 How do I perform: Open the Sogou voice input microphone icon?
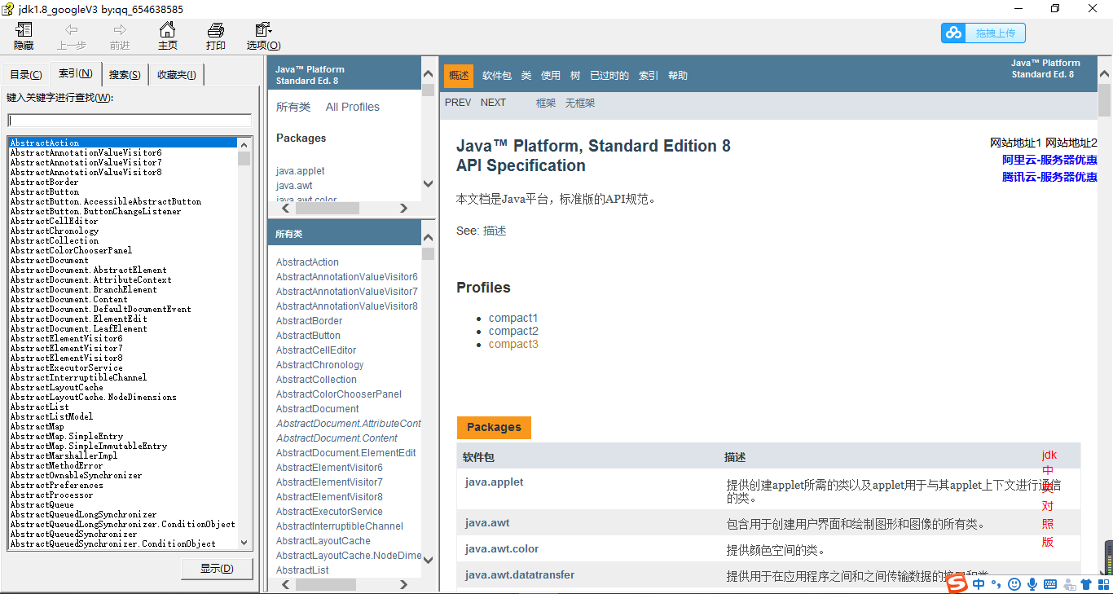click(1032, 584)
